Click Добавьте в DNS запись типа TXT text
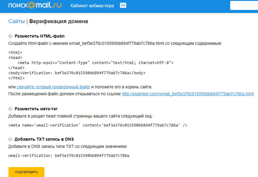Viewport: 258px width, 177px height. pos(68,146)
